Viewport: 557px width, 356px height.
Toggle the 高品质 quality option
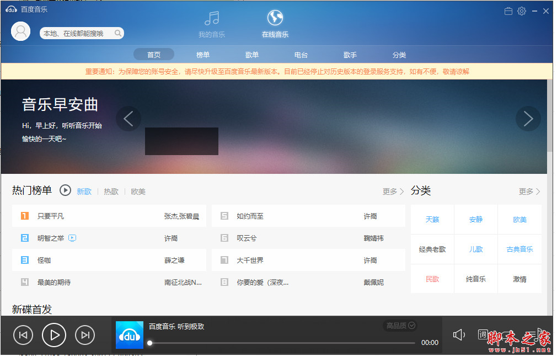[x=400, y=326]
